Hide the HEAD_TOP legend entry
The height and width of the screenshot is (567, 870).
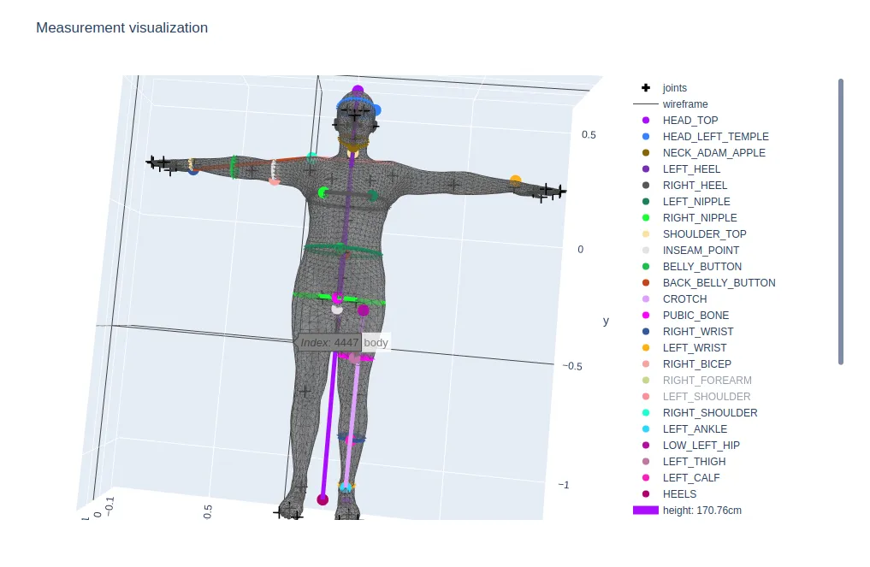click(x=689, y=121)
